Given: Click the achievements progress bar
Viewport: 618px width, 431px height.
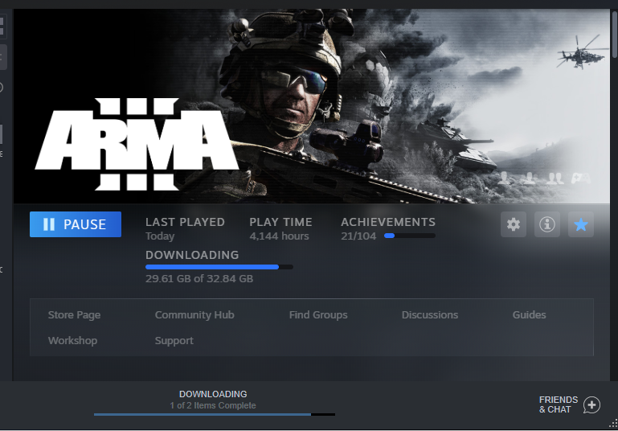Looking at the screenshot, I should 410,236.
